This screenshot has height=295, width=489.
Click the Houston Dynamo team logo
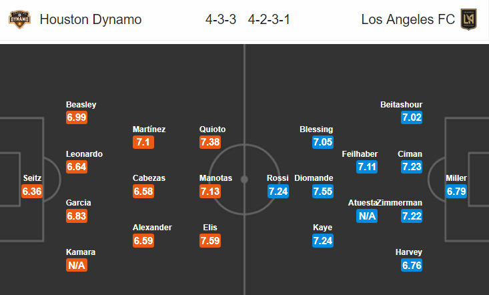(x=19, y=19)
